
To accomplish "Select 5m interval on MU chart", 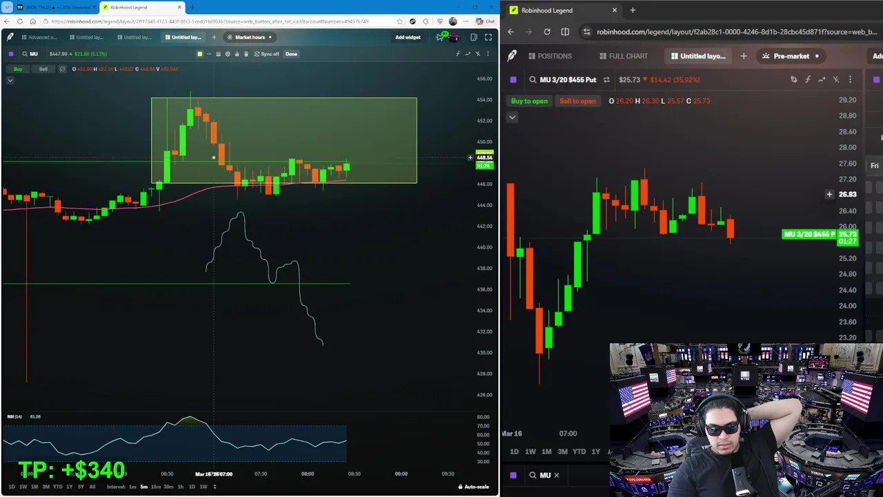I will coord(143,487).
